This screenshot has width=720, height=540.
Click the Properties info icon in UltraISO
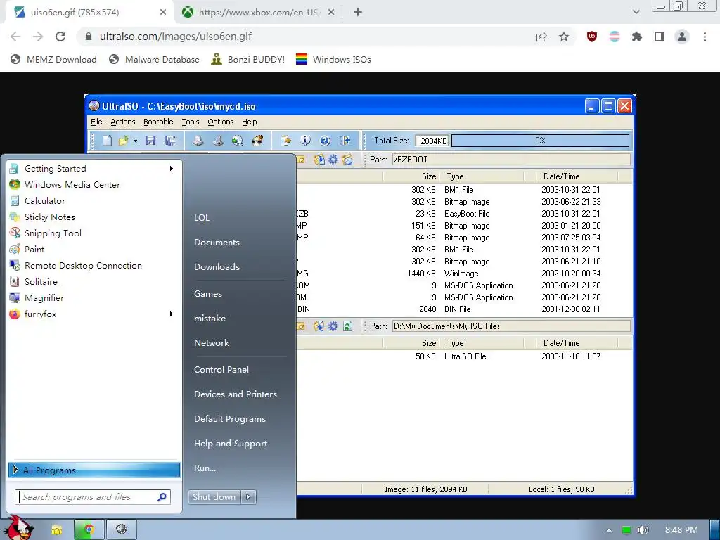coord(305,141)
